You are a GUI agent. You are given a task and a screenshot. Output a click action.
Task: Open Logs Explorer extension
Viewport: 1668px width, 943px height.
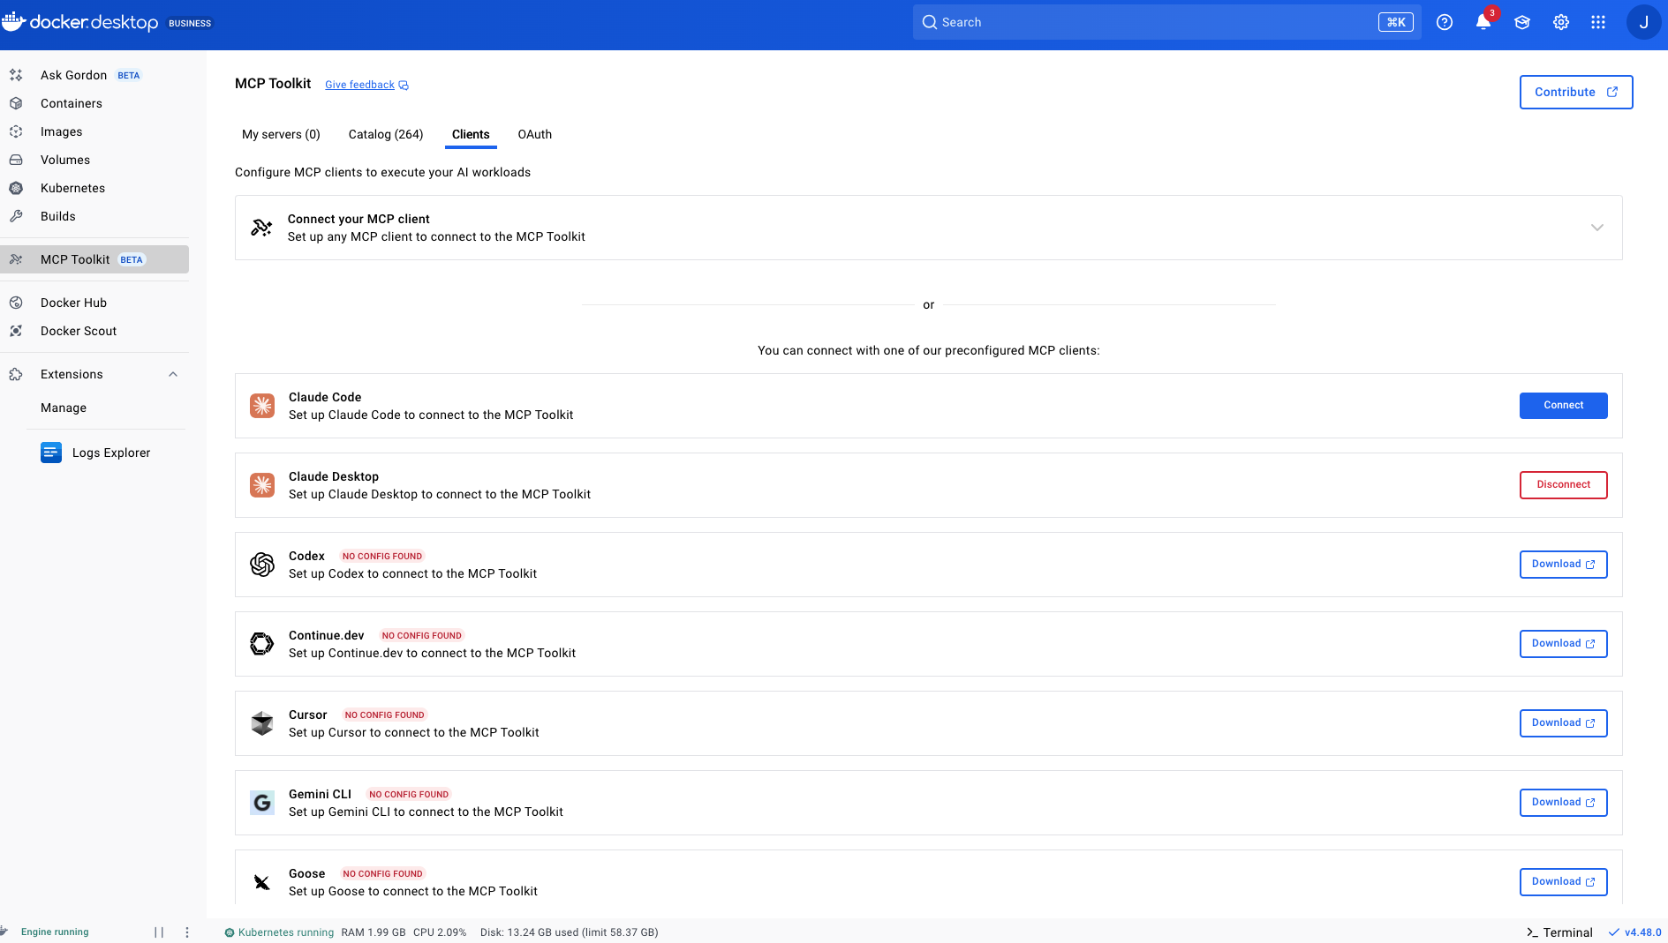pos(111,453)
